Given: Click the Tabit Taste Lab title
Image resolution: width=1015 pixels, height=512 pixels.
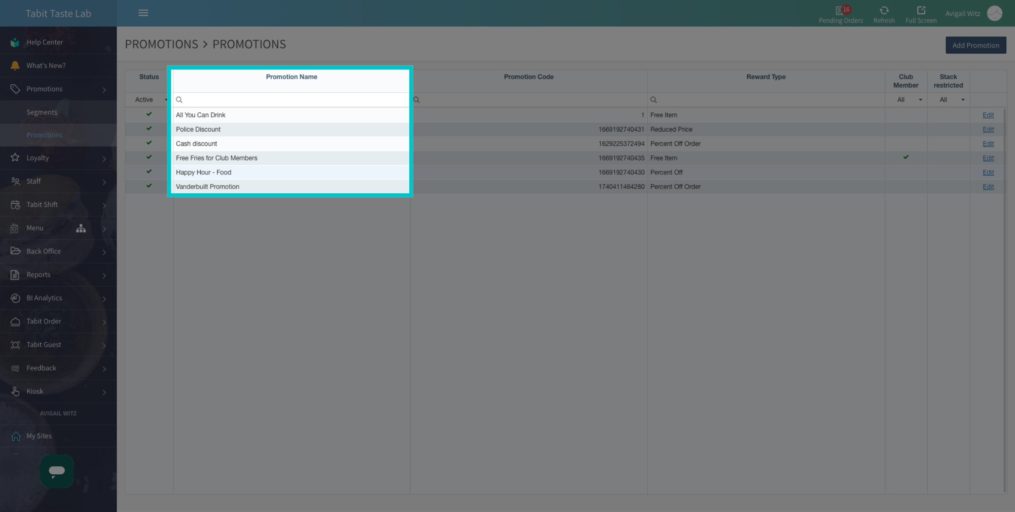Looking at the screenshot, I should [58, 13].
